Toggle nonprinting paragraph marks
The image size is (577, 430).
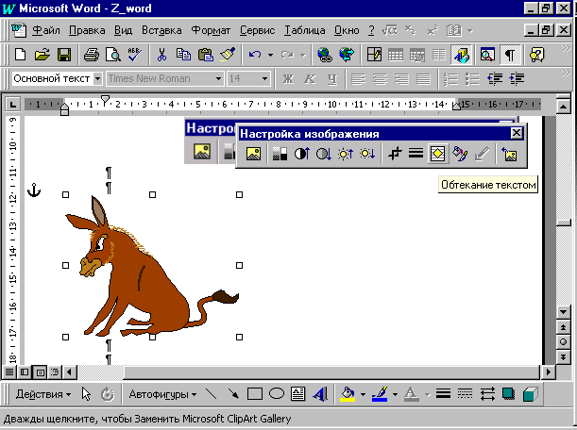(510, 55)
